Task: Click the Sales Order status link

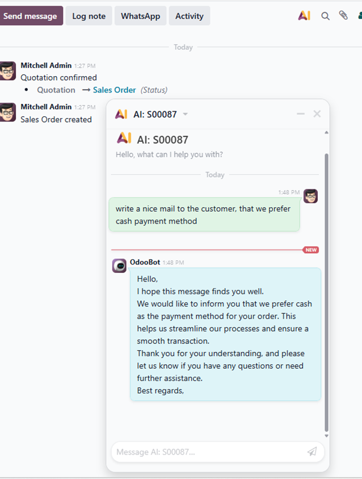Action: click(x=115, y=90)
